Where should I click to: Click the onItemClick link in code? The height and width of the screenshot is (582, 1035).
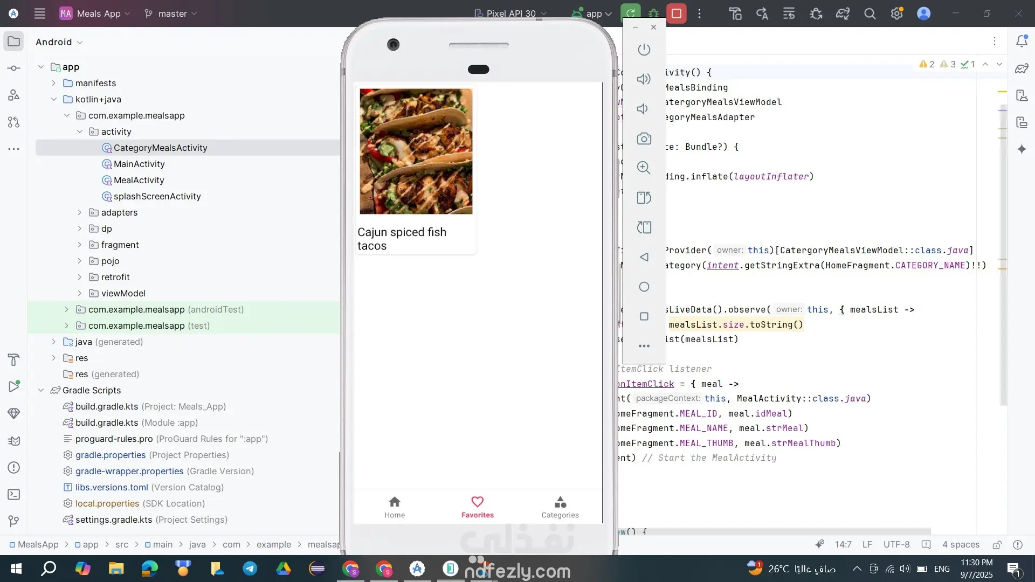coord(646,384)
